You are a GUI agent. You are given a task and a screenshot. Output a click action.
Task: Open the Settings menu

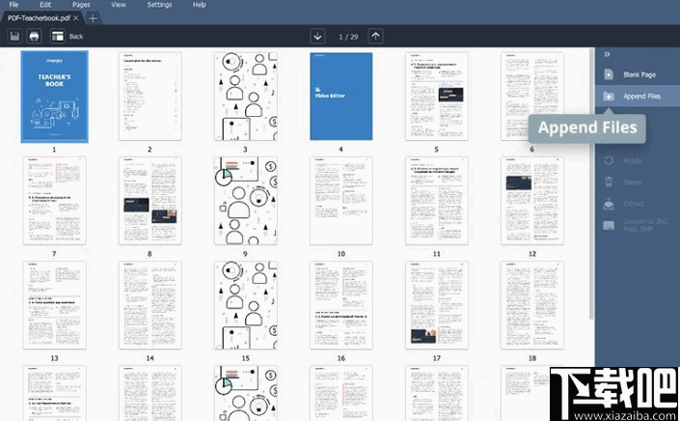(159, 5)
